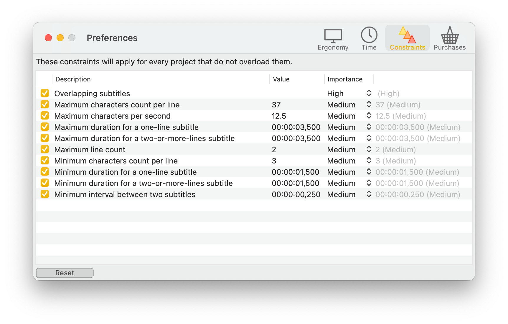Edit two-or-more-lines minimum duration 00:00:01,500
The height and width of the screenshot is (324, 508).
click(296, 183)
